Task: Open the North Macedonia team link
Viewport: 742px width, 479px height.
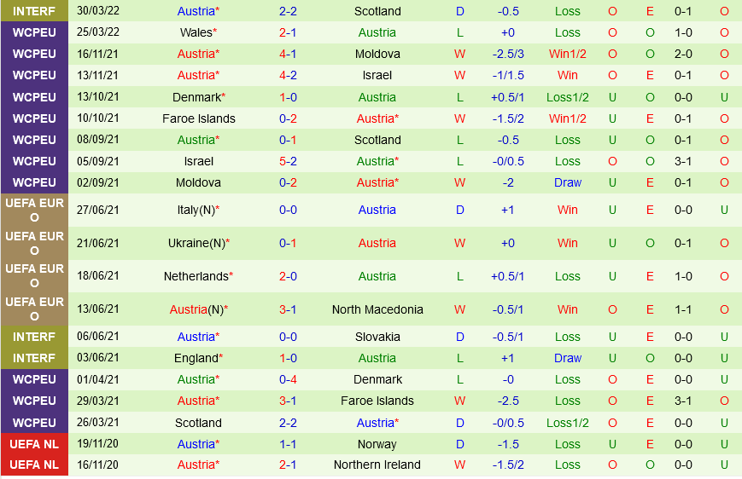Action: (377, 309)
